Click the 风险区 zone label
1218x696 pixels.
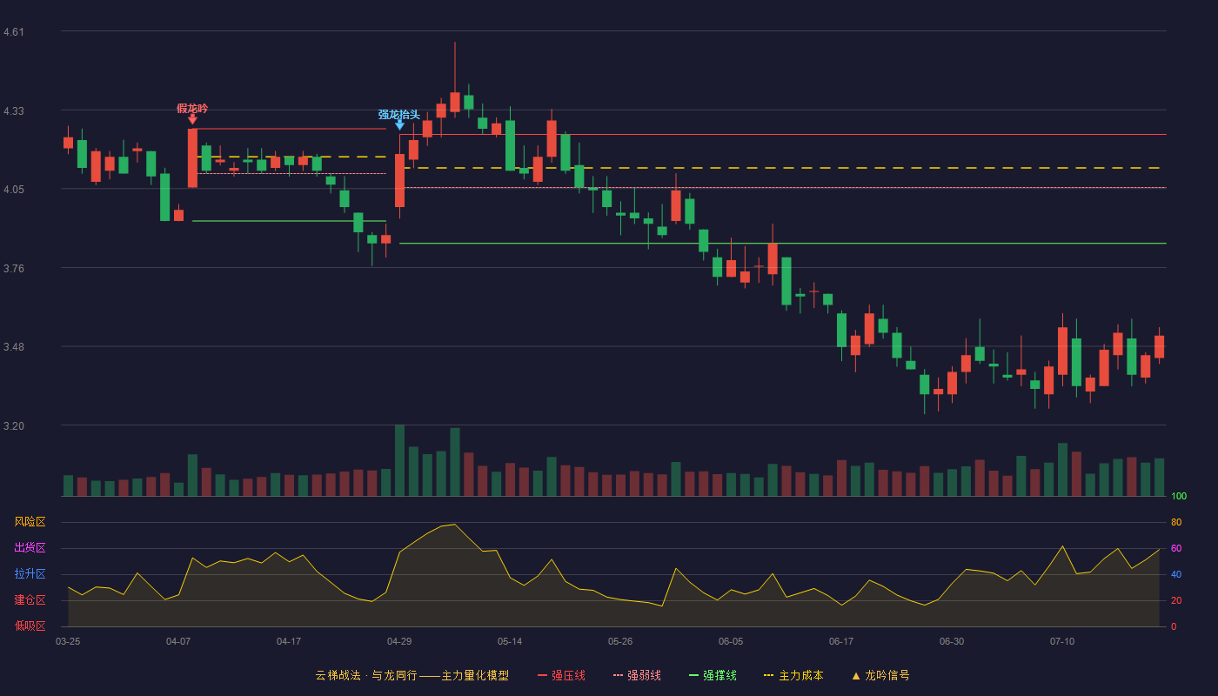pos(30,522)
